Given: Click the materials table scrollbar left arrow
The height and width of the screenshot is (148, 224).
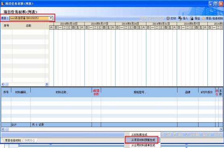Looking at the screenshot, I should [x=3, y=129].
